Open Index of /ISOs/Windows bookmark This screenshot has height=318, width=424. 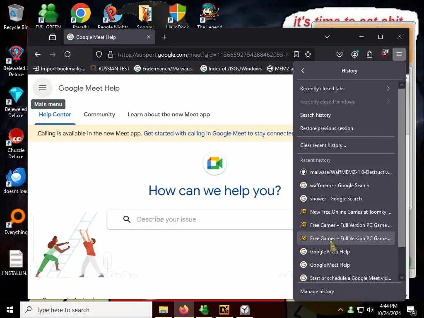coord(231,68)
